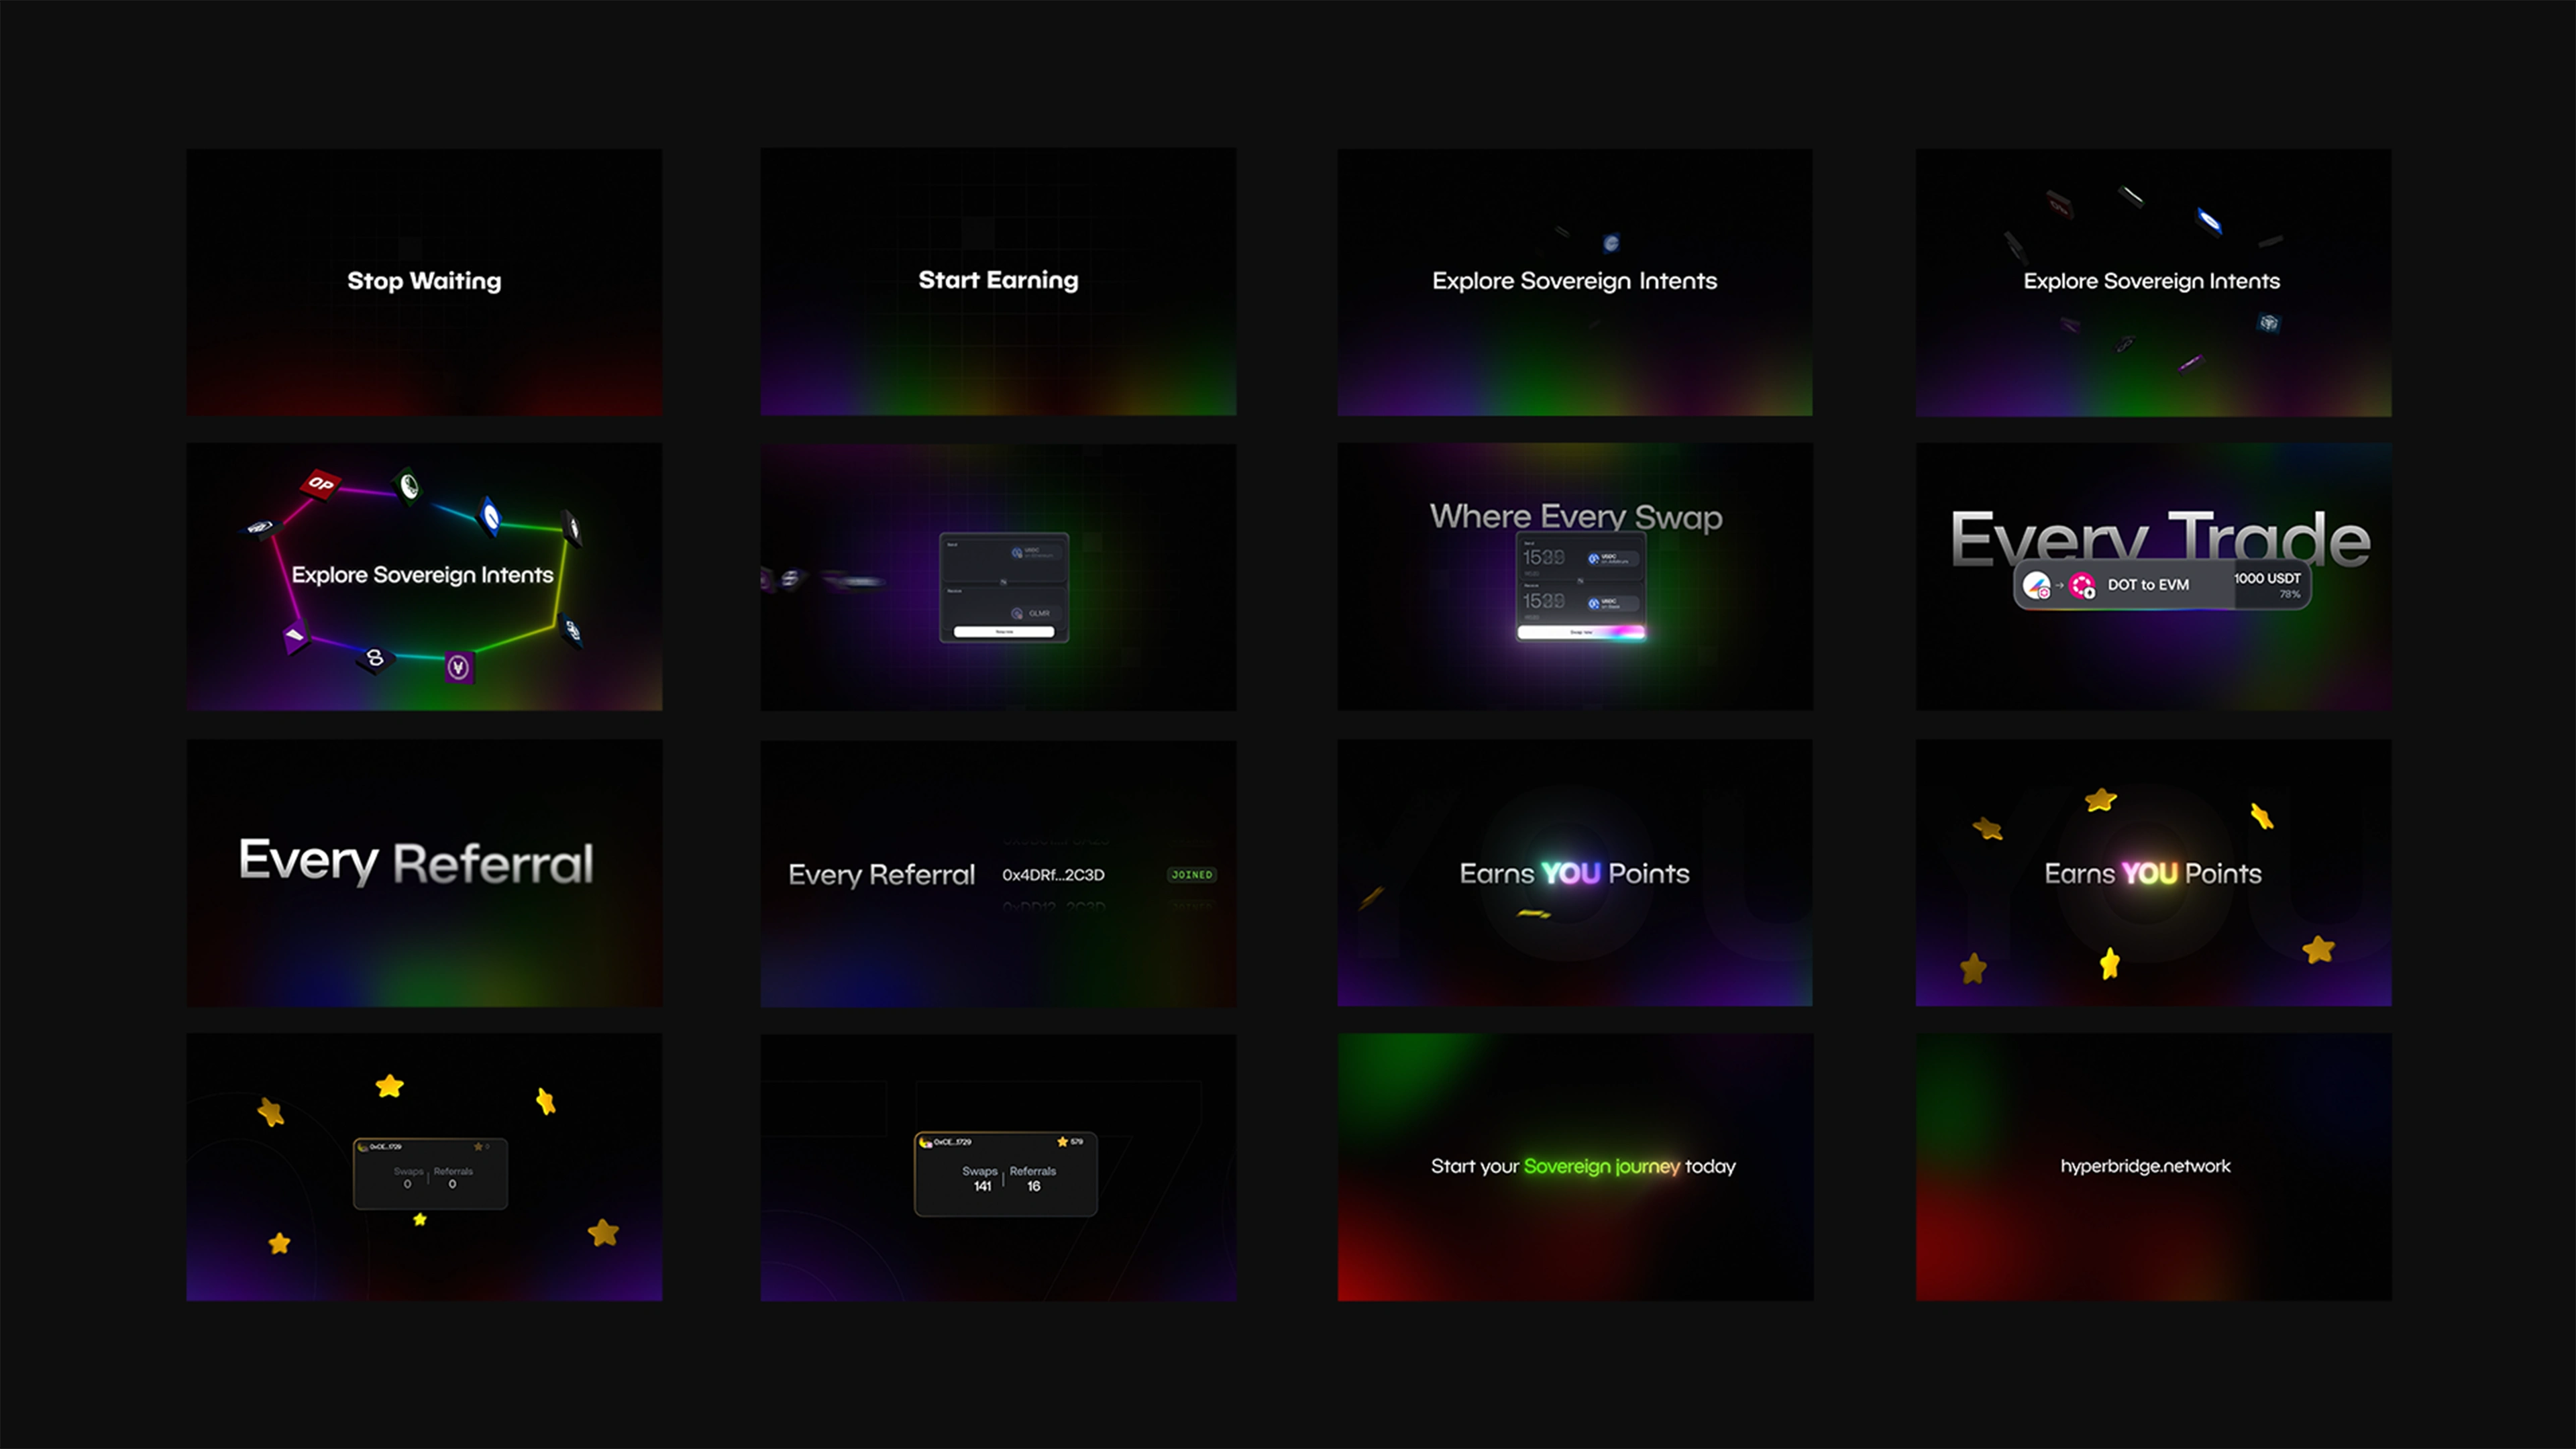The height and width of the screenshot is (1449, 2576).
Task: Open the Stop Waiting frame thumbnail
Action: [x=424, y=282]
